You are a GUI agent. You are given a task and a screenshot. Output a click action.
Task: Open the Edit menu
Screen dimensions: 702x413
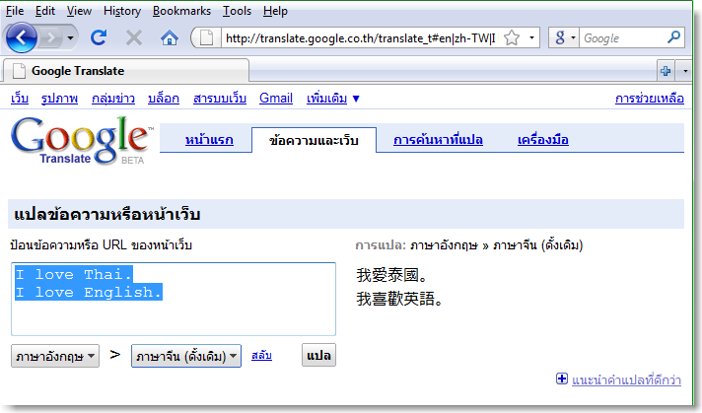[45, 11]
